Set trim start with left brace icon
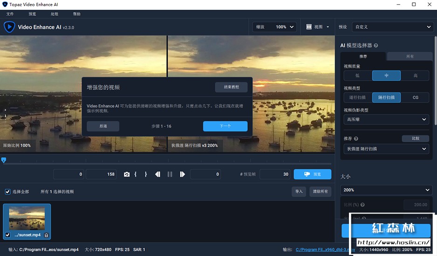The width and height of the screenshot is (437, 256). click(x=136, y=174)
